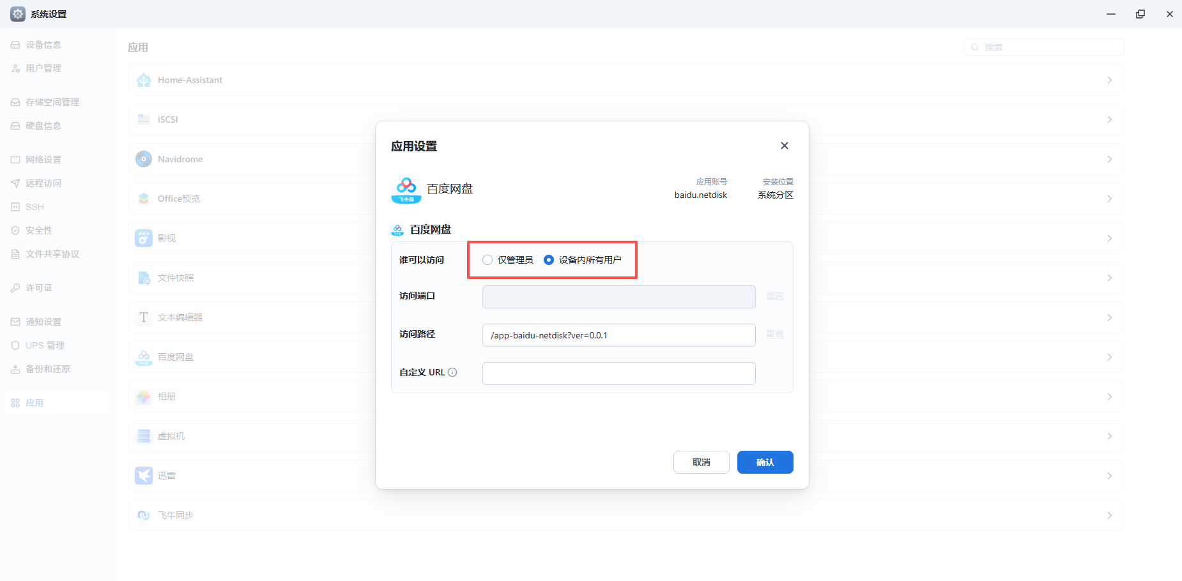Expand the 飞牛同步 row chevron
The height and width of the screenshot is (581, 1182).
1110,515
